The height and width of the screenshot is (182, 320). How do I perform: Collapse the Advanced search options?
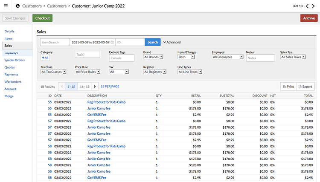tap(172, 42)
